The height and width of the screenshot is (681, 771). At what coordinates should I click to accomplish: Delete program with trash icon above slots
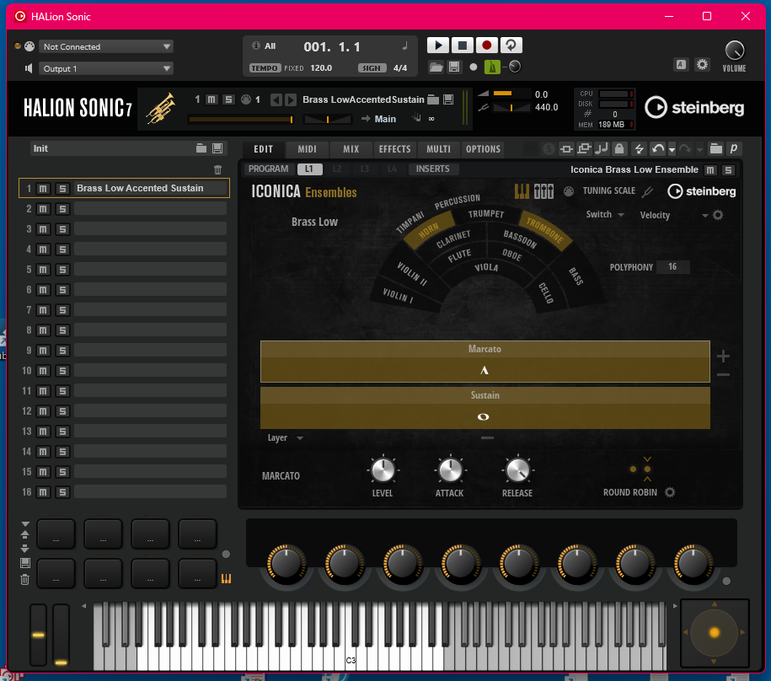click(218, 169)
